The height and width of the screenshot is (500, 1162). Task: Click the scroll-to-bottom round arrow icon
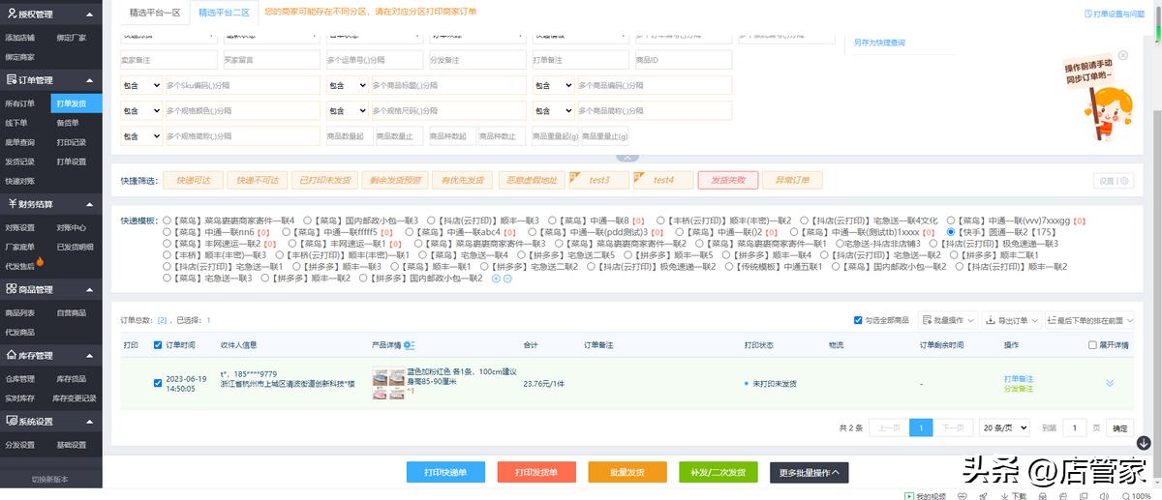pos(1144,443)
